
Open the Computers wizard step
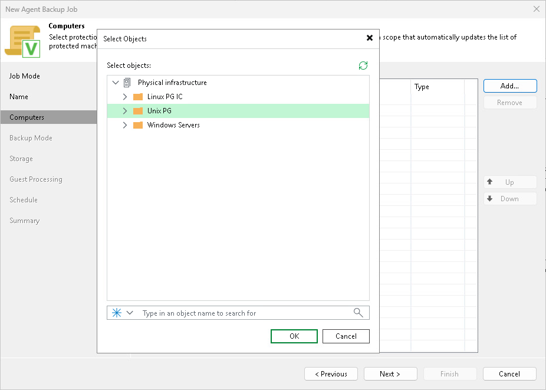click(x=49, y=117)
